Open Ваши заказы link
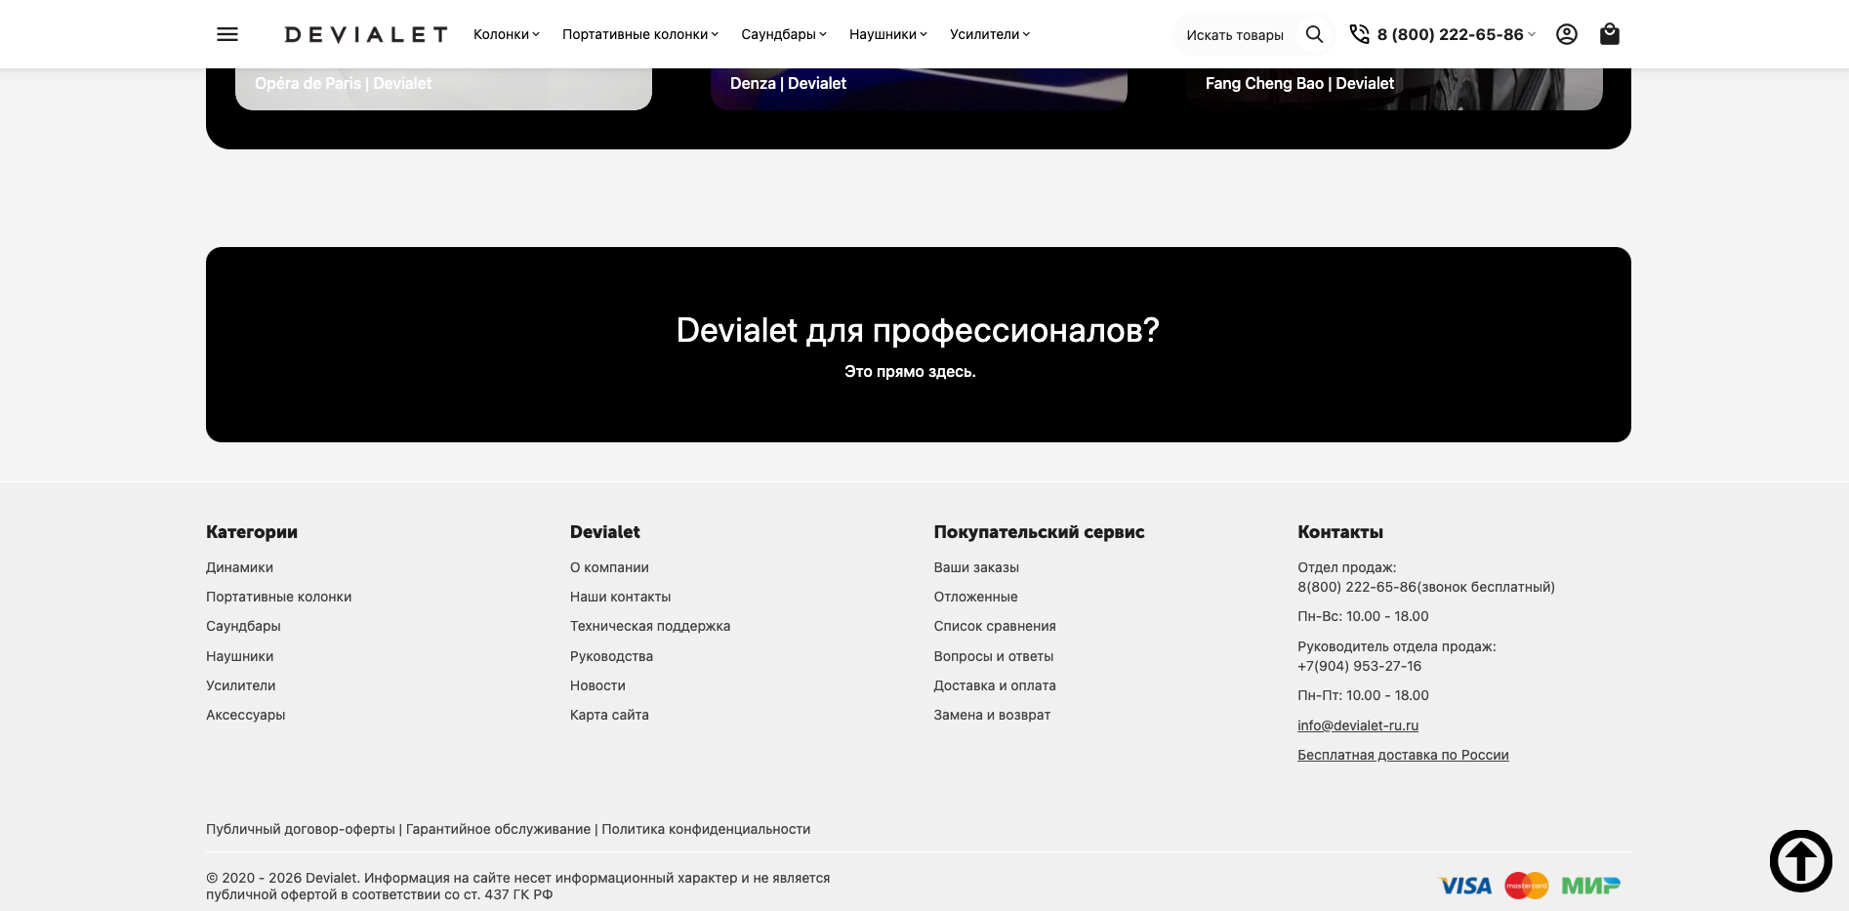 tap(976, 567)
